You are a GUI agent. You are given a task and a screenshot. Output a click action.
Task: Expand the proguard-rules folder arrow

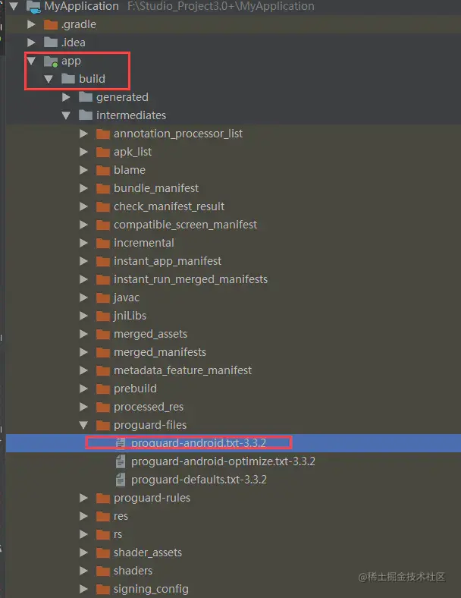click(83, 498)
